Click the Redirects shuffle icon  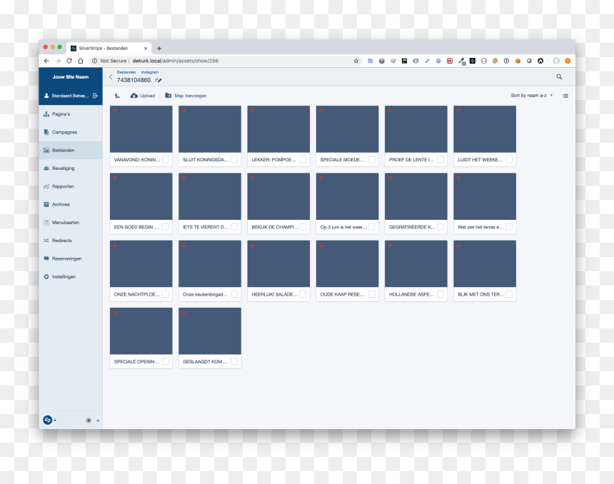[x=46, y=241]
